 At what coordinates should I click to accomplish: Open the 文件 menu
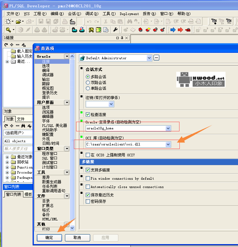(13, 14)
